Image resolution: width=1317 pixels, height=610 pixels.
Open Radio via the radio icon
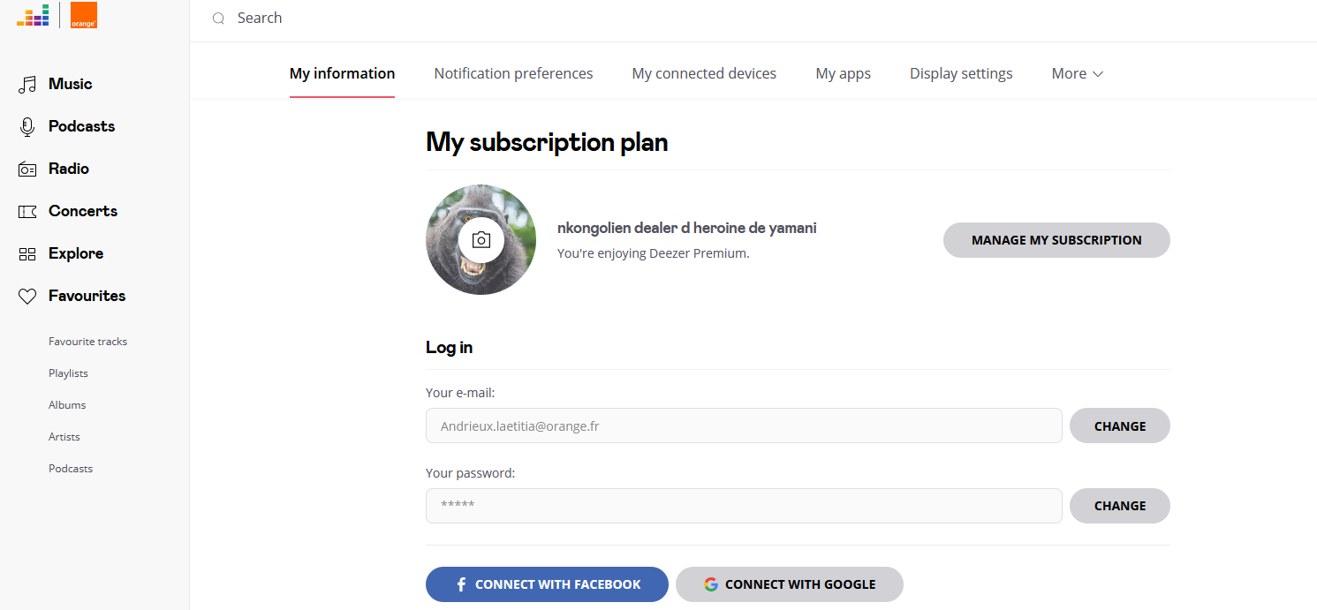pyautogui.click(x=27, y=169)
